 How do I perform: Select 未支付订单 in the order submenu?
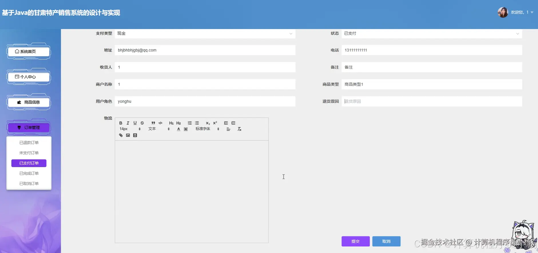pos(29,153)
